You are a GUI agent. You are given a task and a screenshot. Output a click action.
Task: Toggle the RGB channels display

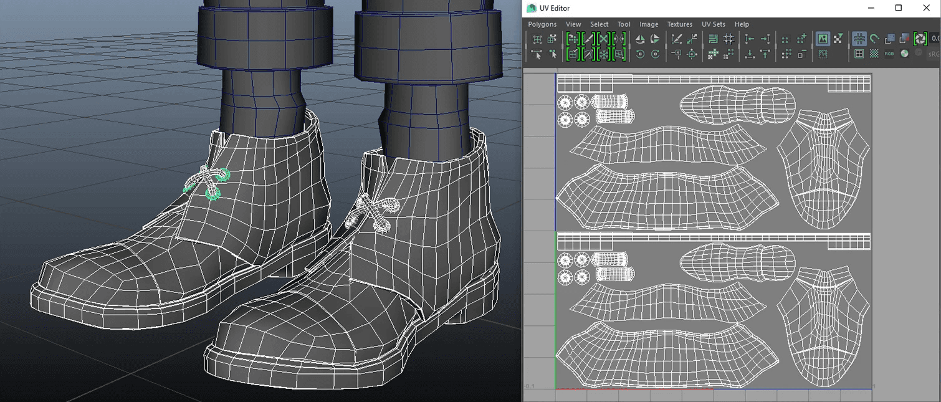click(x=889, y=54)
